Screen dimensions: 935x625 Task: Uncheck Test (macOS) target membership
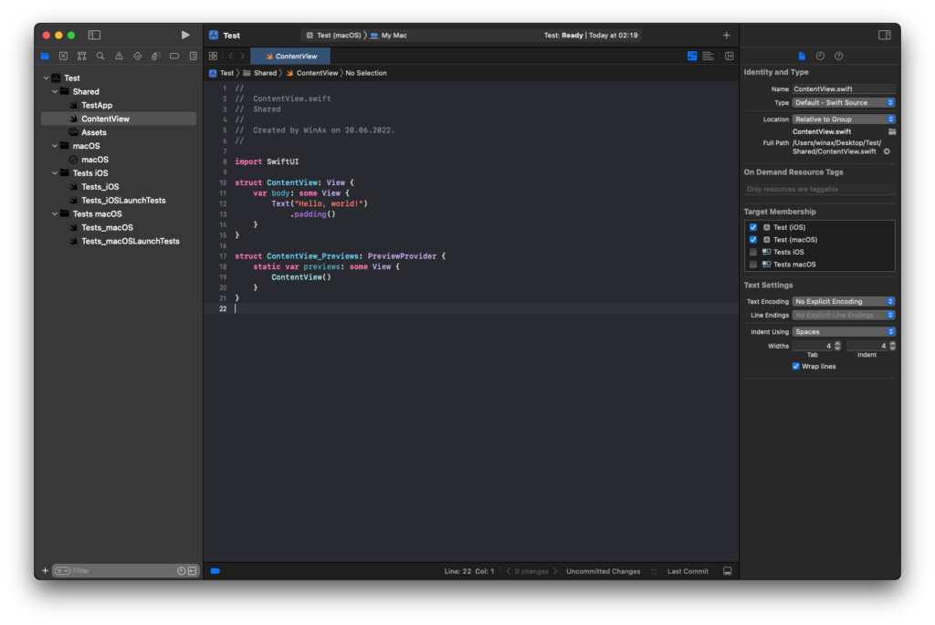click(x=753, y=239)
